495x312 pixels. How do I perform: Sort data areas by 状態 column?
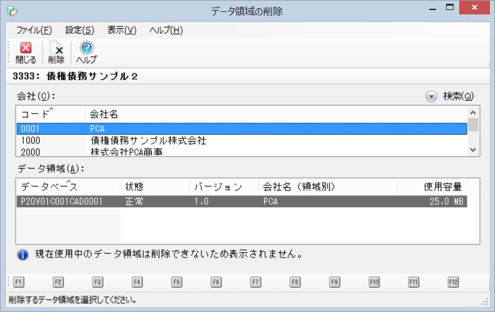click(x=155, y=187)
